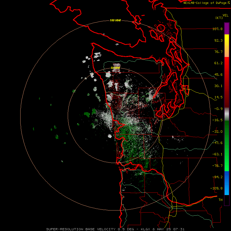The width and height of the screenshot is (231, 231).
Task: Click the NEXLAB-College of DuPage label
Action: (207, 3)
